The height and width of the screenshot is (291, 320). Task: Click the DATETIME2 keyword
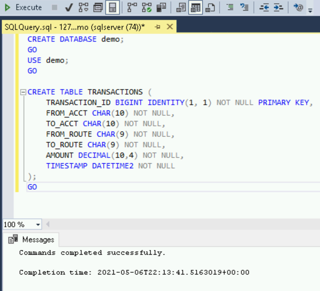(x=113, y=166)
